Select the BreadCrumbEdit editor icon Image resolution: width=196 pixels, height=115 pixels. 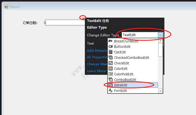click(x=111, y=41)
